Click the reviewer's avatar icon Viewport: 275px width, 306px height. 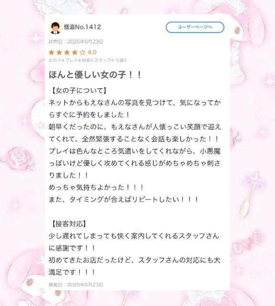point(55,27)
